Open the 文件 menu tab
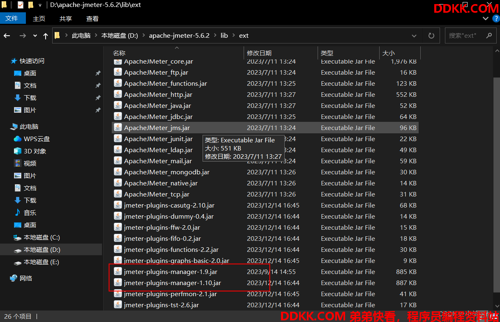 pyautogui.click(x=12, y=18)
